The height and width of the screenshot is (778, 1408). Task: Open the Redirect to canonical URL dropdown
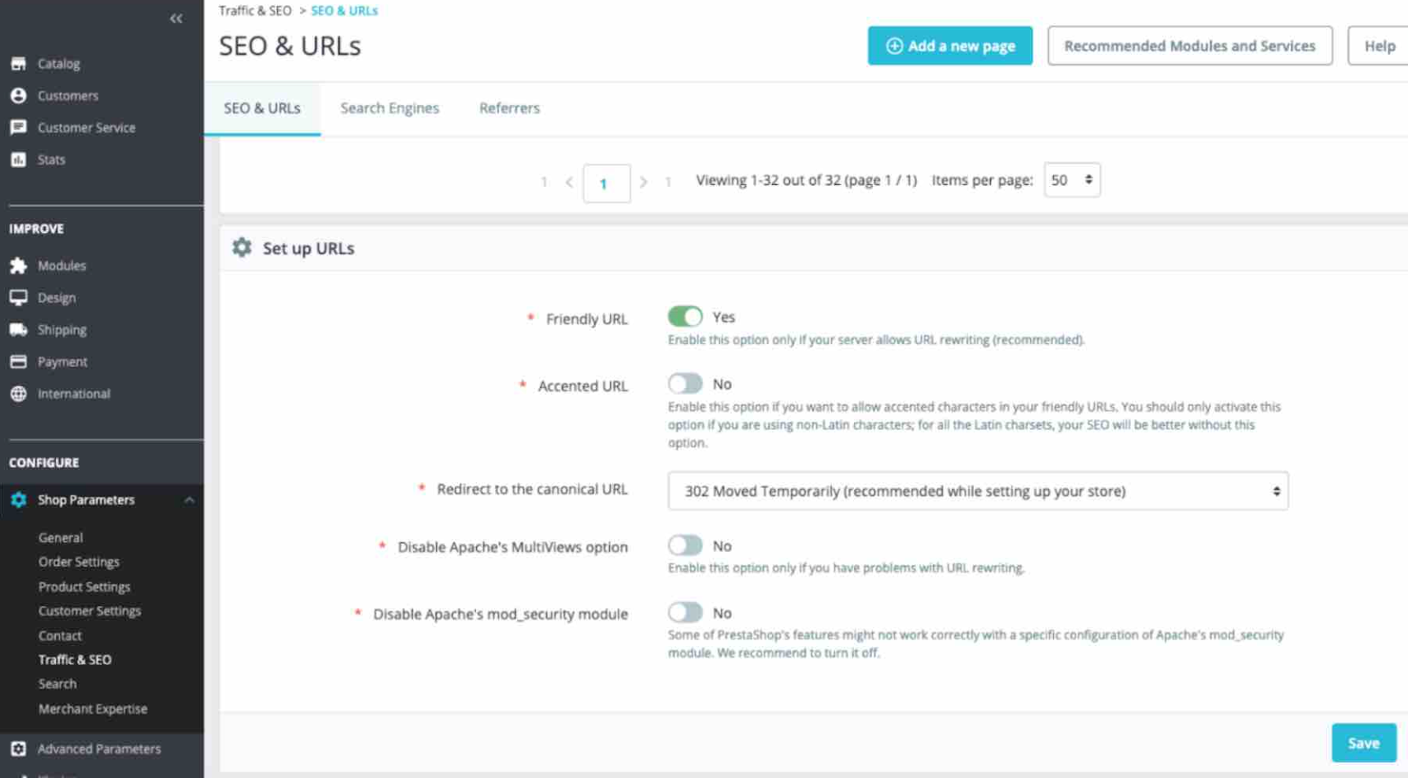click(977, 491)
